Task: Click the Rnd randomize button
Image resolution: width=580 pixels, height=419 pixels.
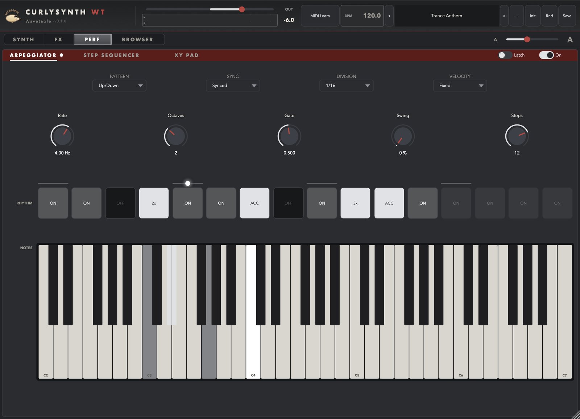Action: (550, 16)
